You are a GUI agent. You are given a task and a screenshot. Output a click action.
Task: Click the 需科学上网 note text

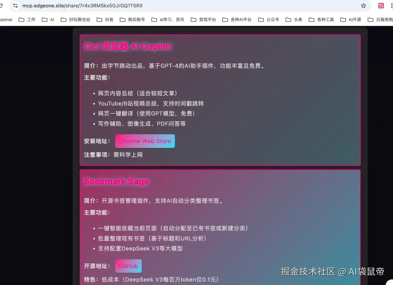click(128, 155)
